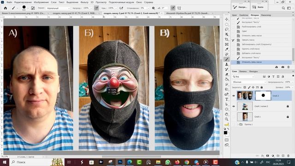Select the History Brush tool
This screenshot has height=166, width=295.
[227, 69]
